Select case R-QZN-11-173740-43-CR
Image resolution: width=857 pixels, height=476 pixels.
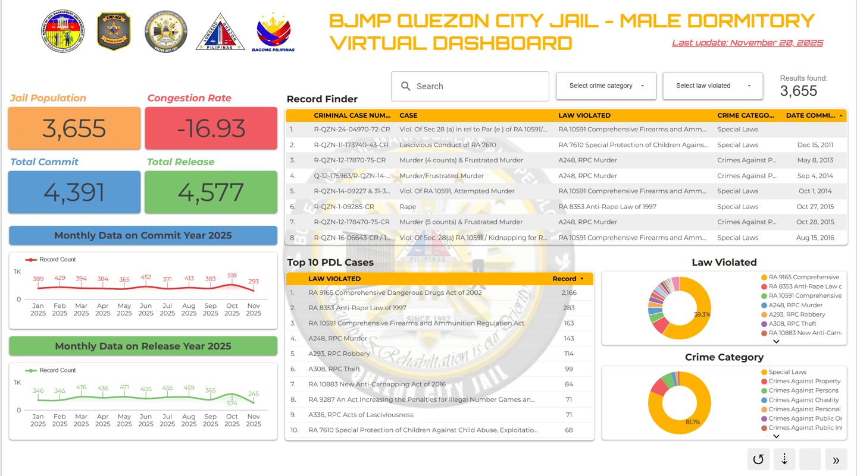(x=351, y=145)
